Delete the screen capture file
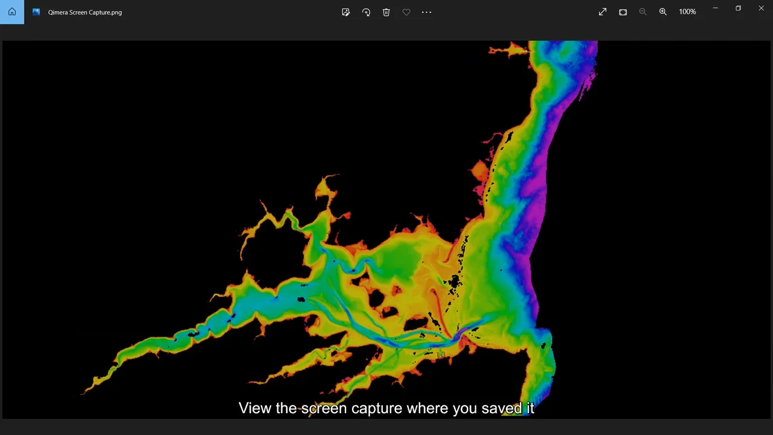 pyautogui.click(x=386, y=12)
